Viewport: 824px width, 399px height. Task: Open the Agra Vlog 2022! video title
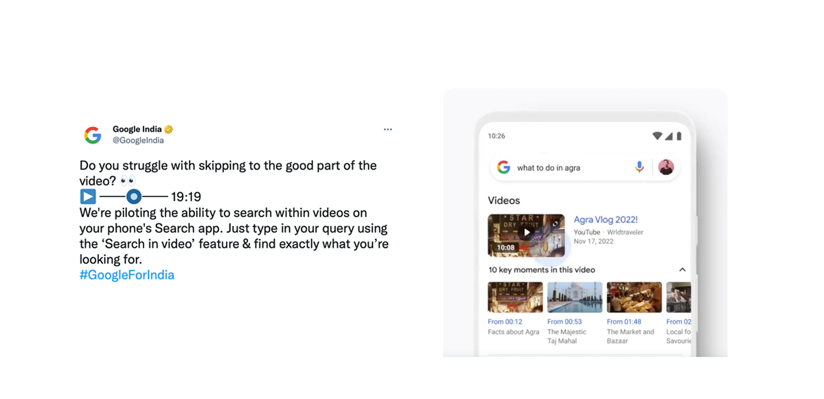606,220
